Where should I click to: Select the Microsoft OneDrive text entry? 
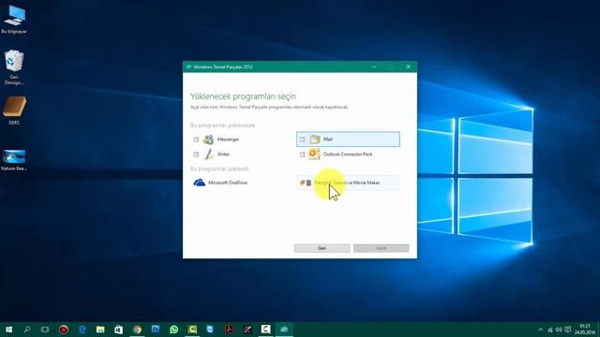click(228, 183)
